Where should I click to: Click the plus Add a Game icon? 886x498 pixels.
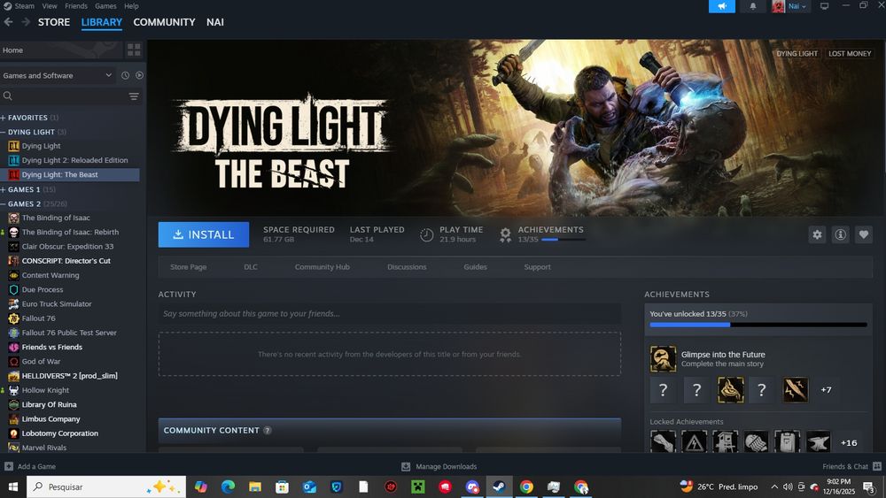(x=9, y=466)
